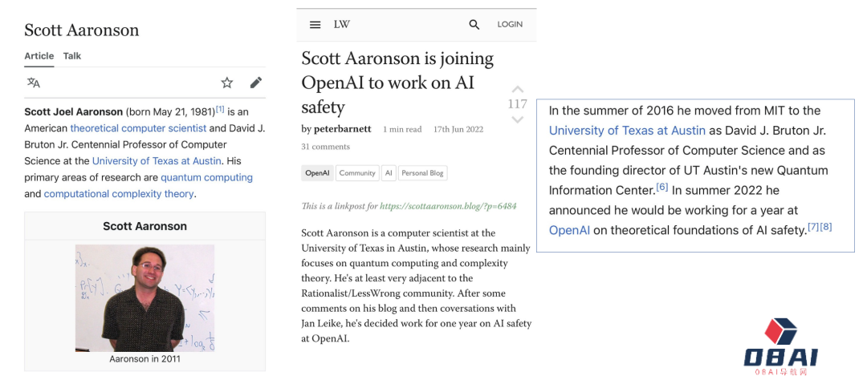
Task: Click the LOGIN button
Action: click(510, 25)
